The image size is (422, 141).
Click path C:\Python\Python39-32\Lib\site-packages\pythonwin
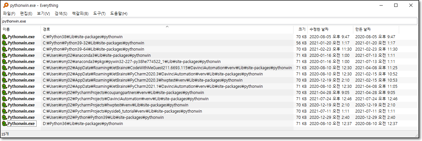coord(93,43)
